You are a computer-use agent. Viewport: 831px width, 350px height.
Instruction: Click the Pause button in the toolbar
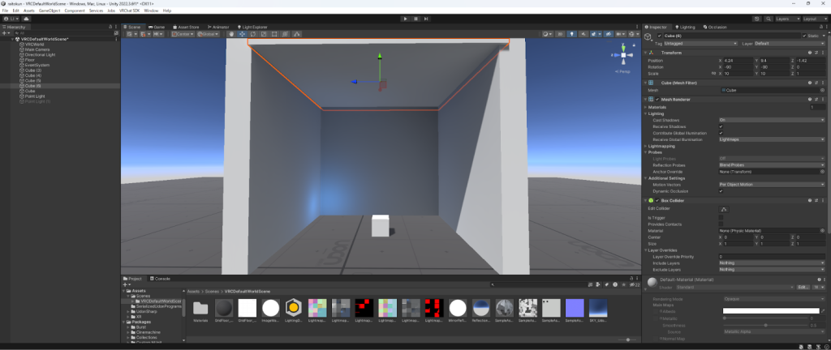point(415,18)
